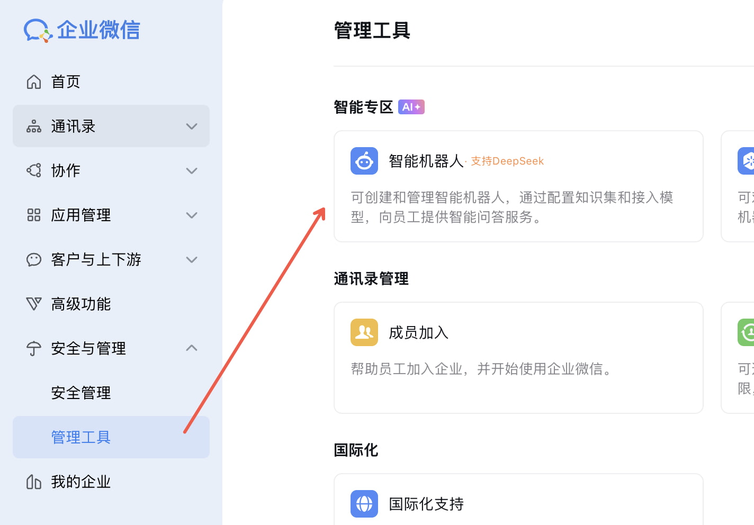754x525 pixels.
Task: Open 安全管理 submenu item
Action: pos(81,393)
